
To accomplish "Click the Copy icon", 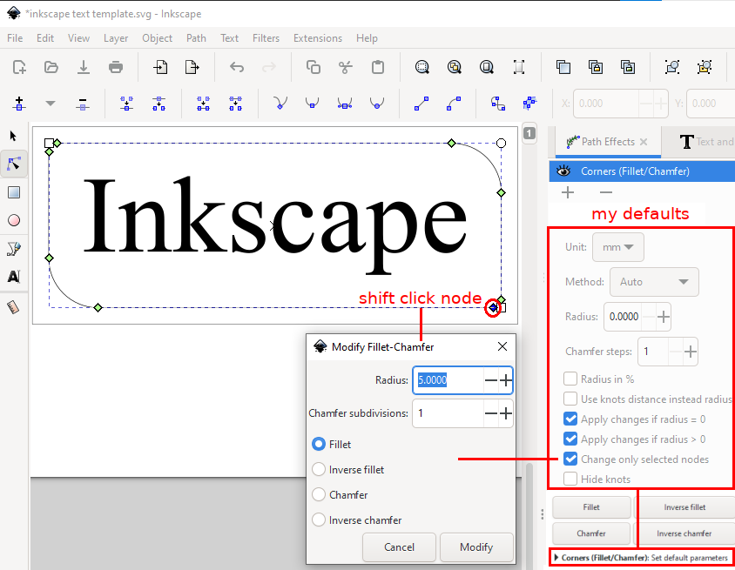I will [314, 68].
